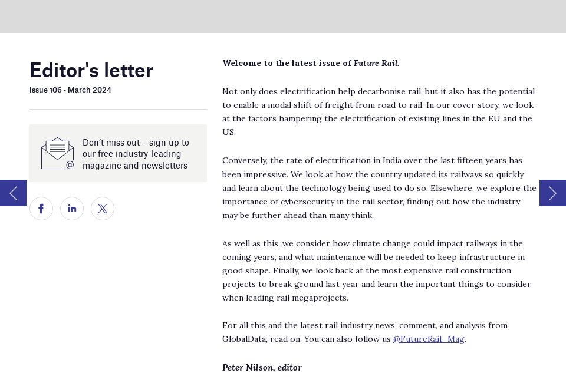The image size is (566, 386).
Task: Share the letter on LinkedIn
Action: (72, 209)
